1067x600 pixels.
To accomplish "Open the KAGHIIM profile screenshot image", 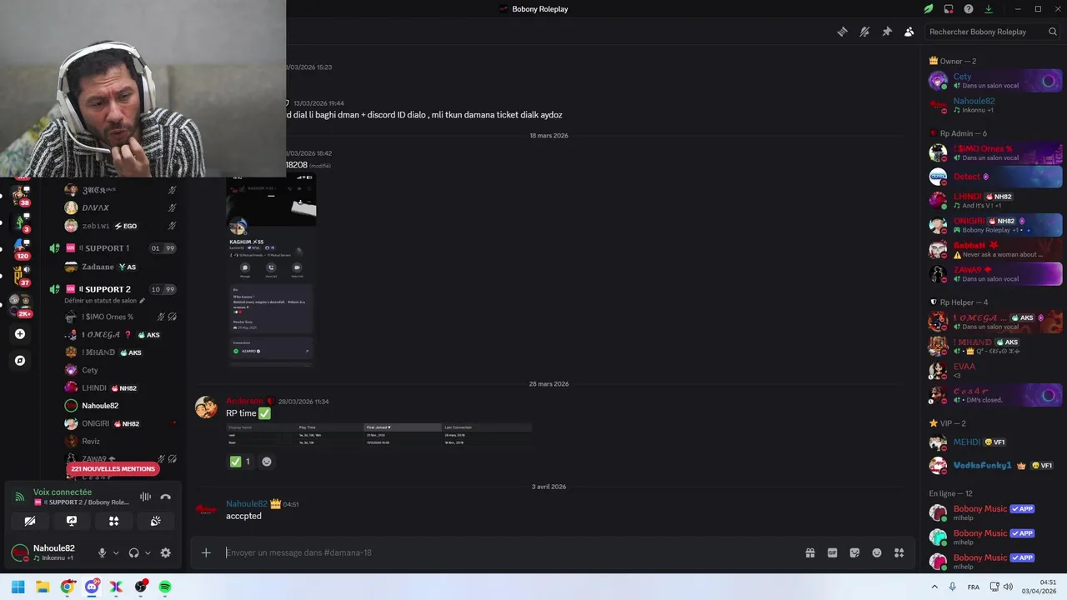I will click(x=271, y=271).
